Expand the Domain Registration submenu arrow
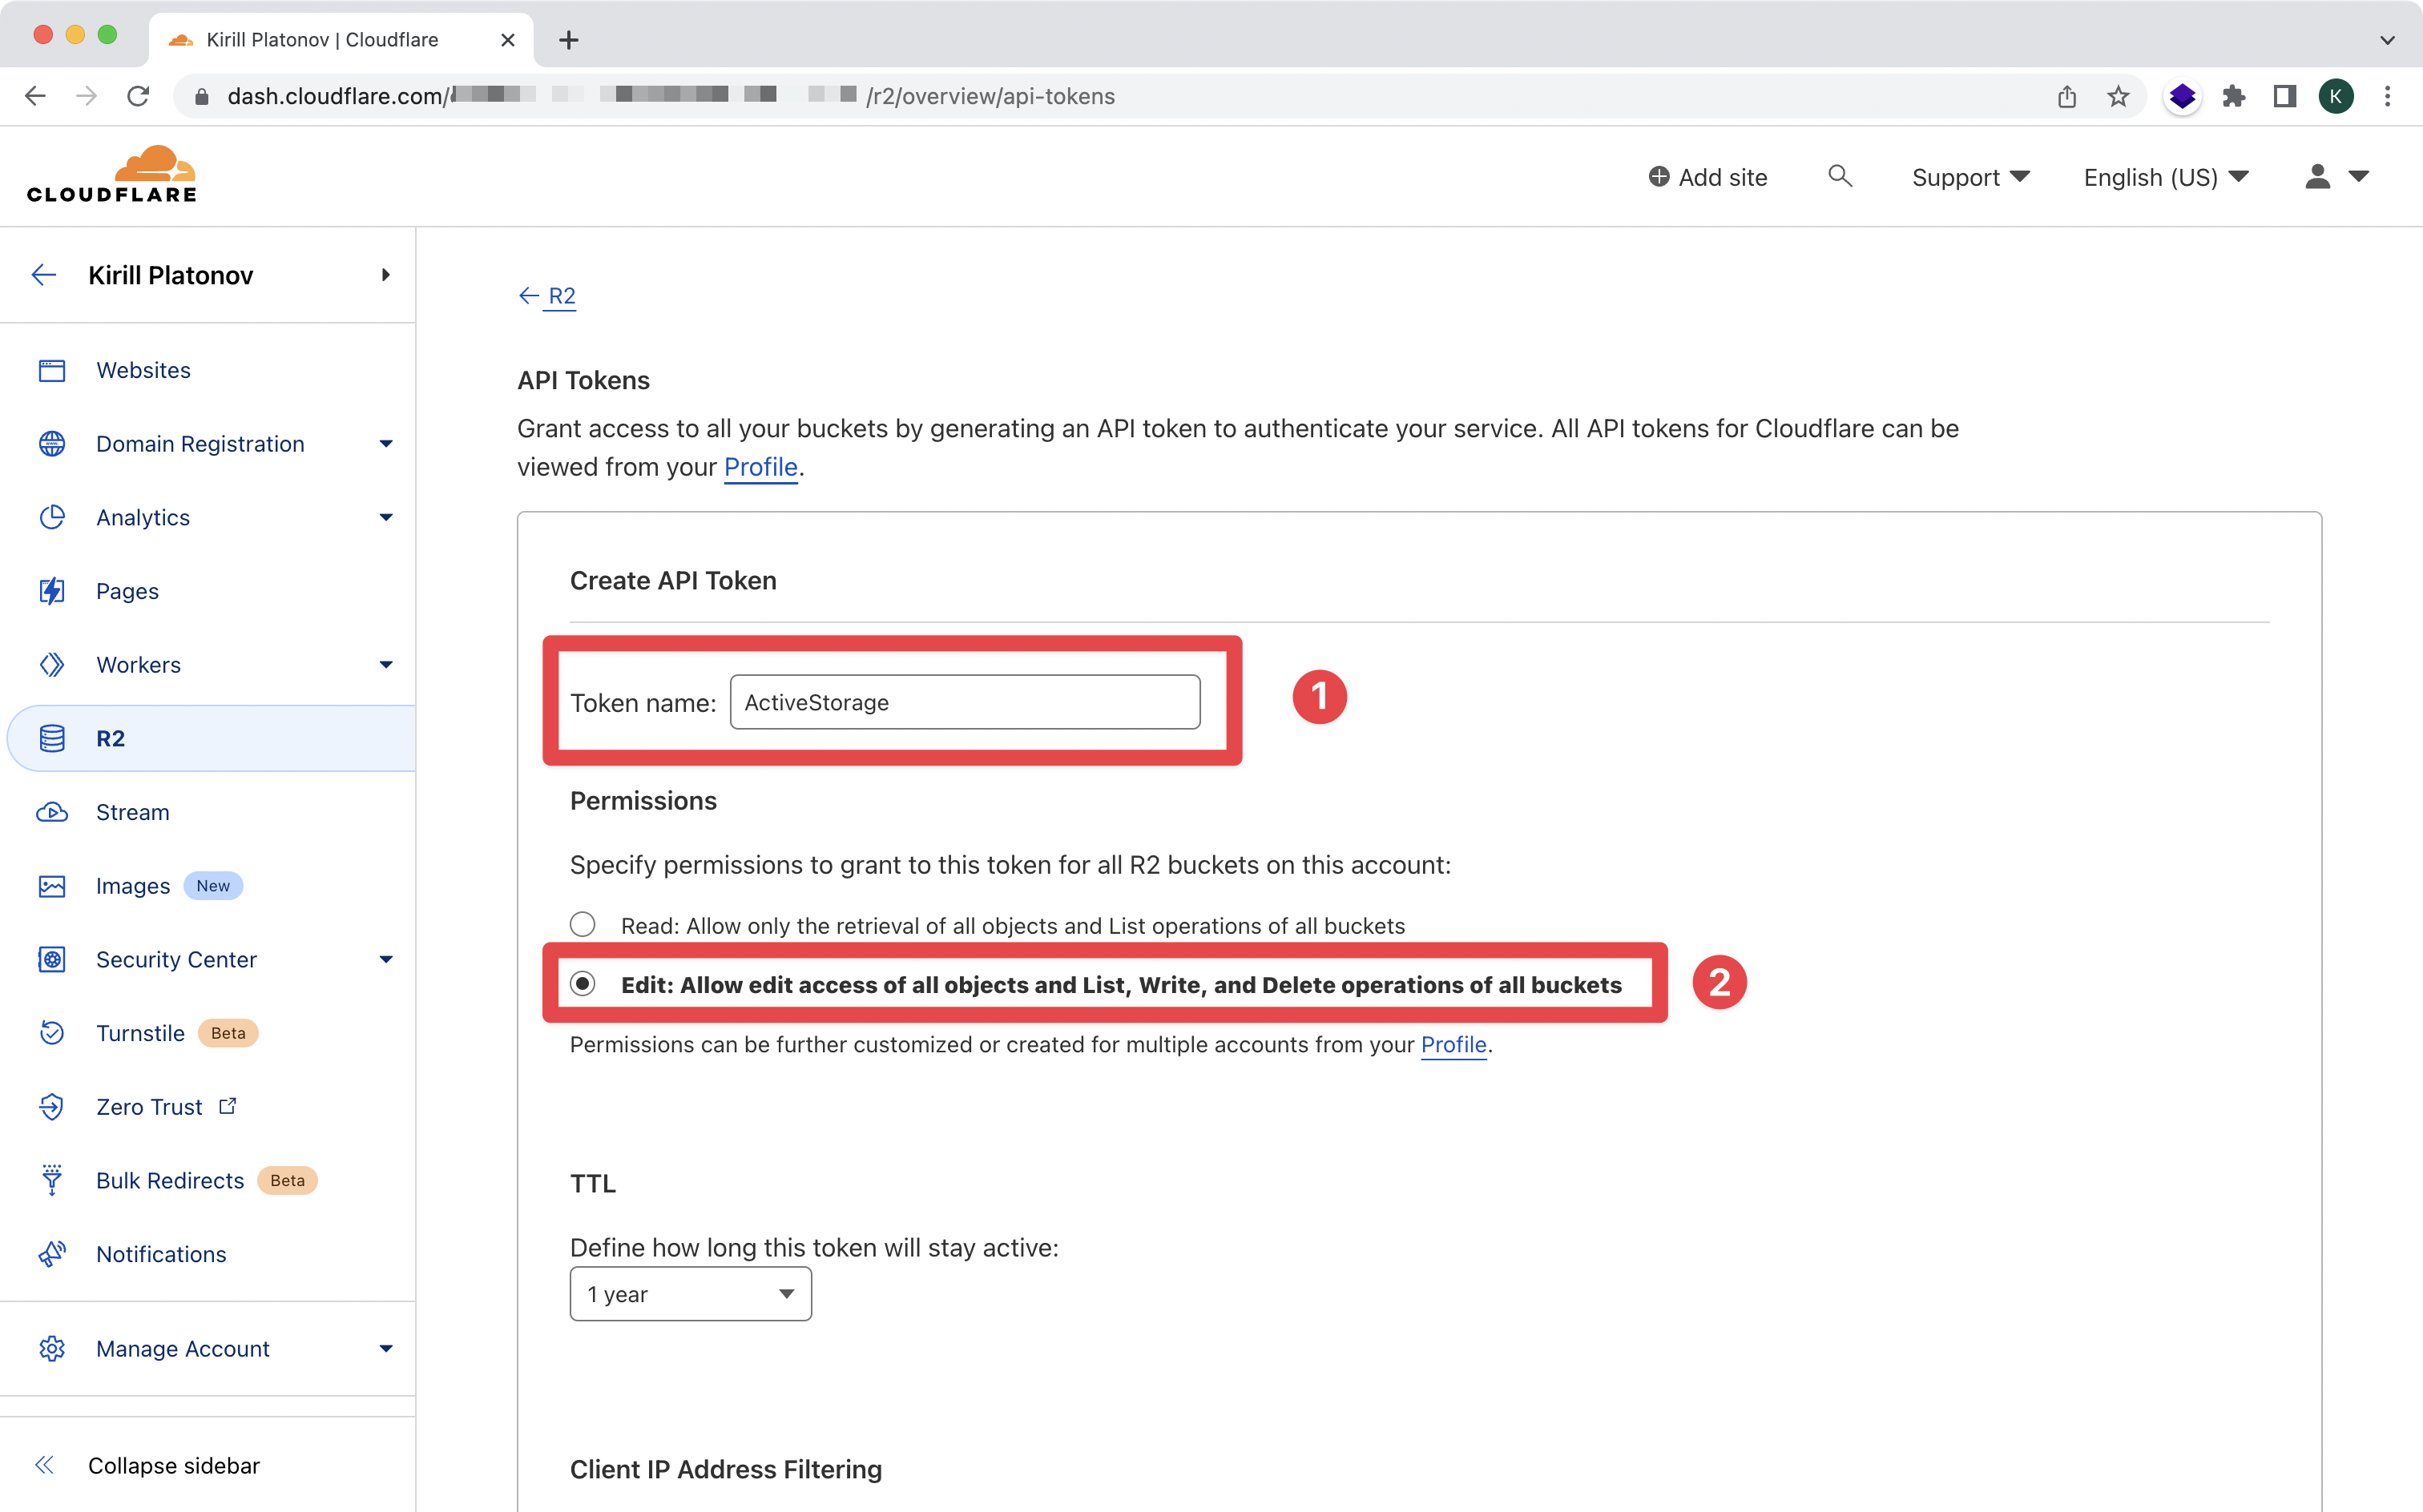 (x=386, y=444)
